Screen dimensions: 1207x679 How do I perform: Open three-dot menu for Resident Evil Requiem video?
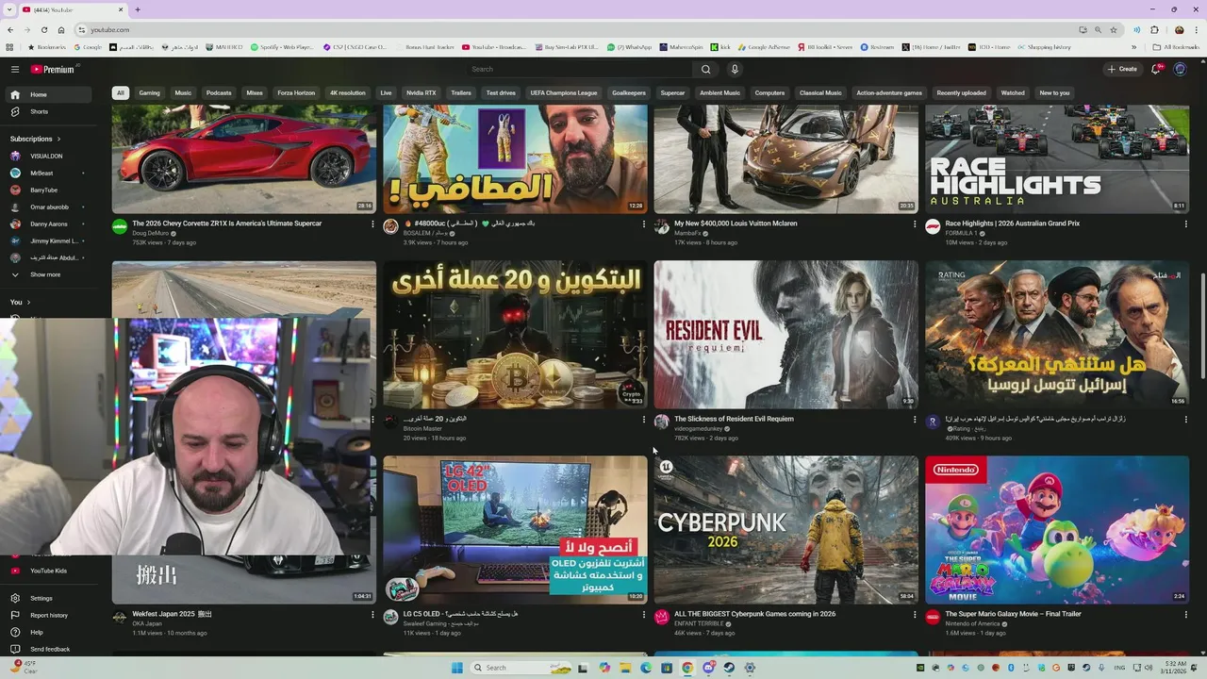(914, 420)
